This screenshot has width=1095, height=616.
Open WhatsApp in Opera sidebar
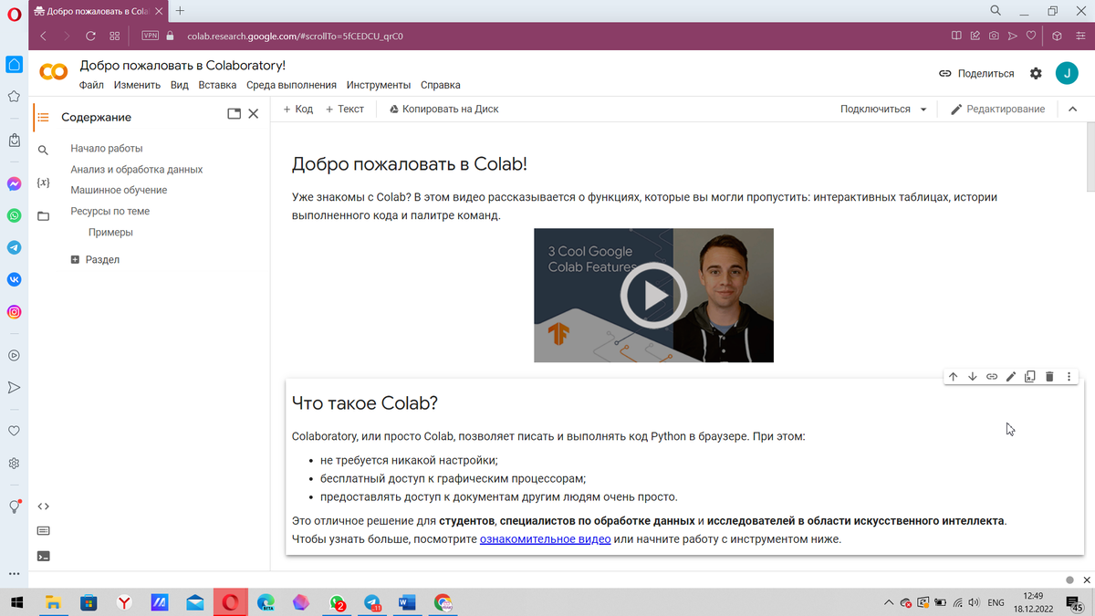coord(14,215)
